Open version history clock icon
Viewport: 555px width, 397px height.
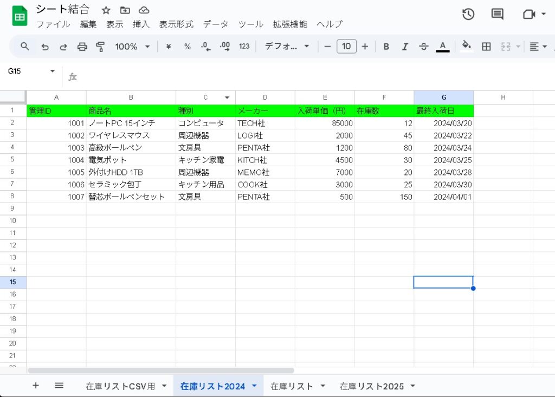point(468,15)
